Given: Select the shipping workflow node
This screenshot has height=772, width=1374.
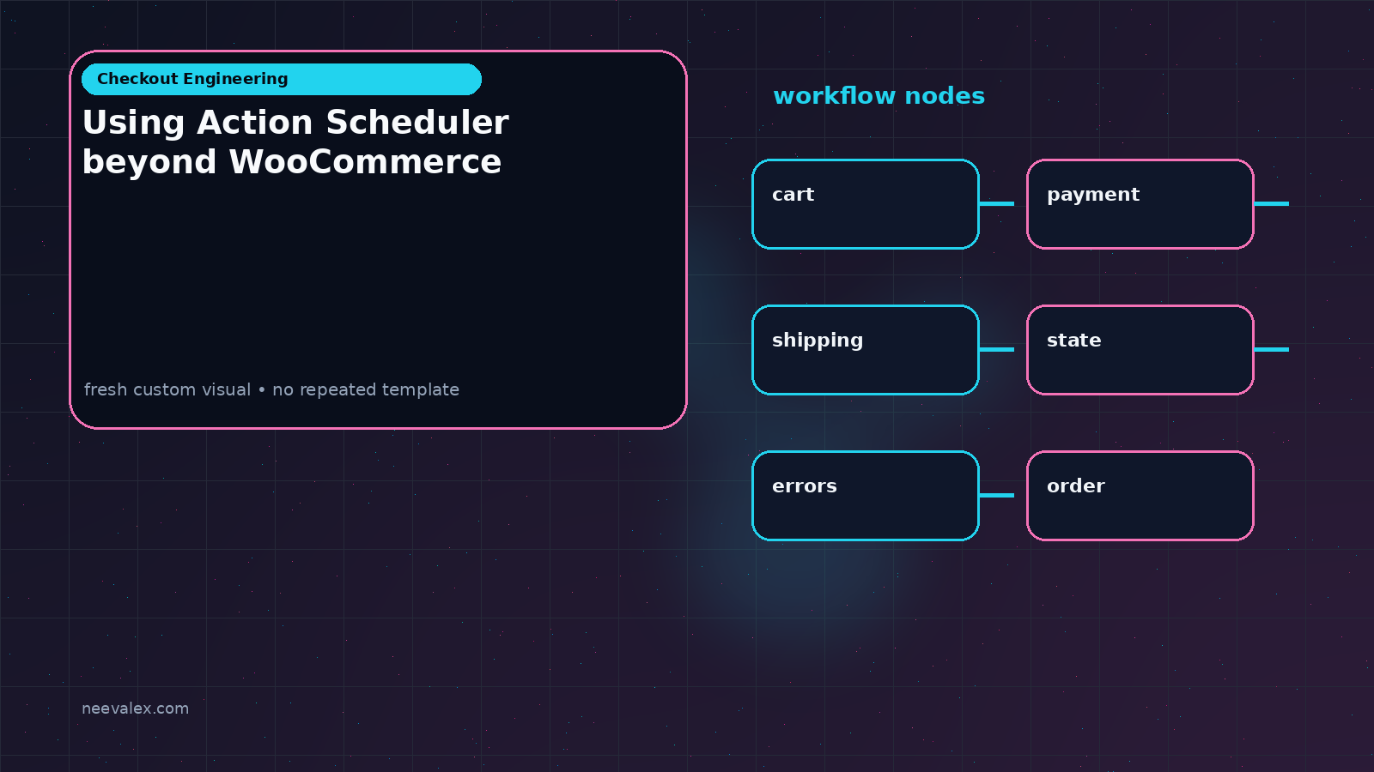Looking at the screenshot, I should pos(866,350).
